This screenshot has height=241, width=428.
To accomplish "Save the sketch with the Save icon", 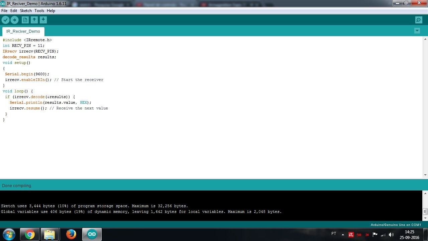I will tap(43, 20).
